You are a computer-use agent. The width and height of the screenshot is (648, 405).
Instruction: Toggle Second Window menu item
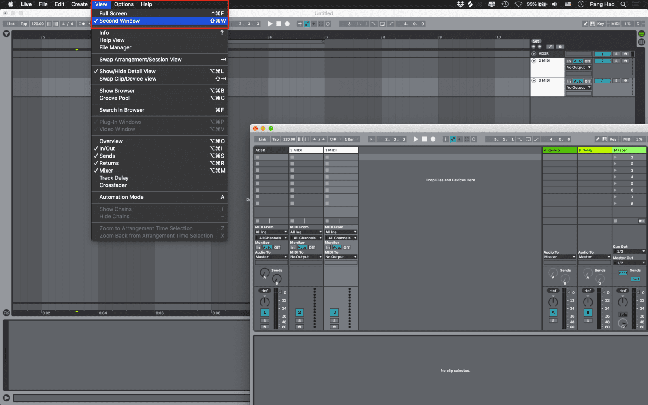pyautogui.click(x=160, y=21)
